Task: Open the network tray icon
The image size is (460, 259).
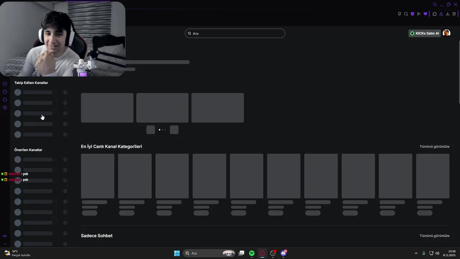Action: click(431, 253)
